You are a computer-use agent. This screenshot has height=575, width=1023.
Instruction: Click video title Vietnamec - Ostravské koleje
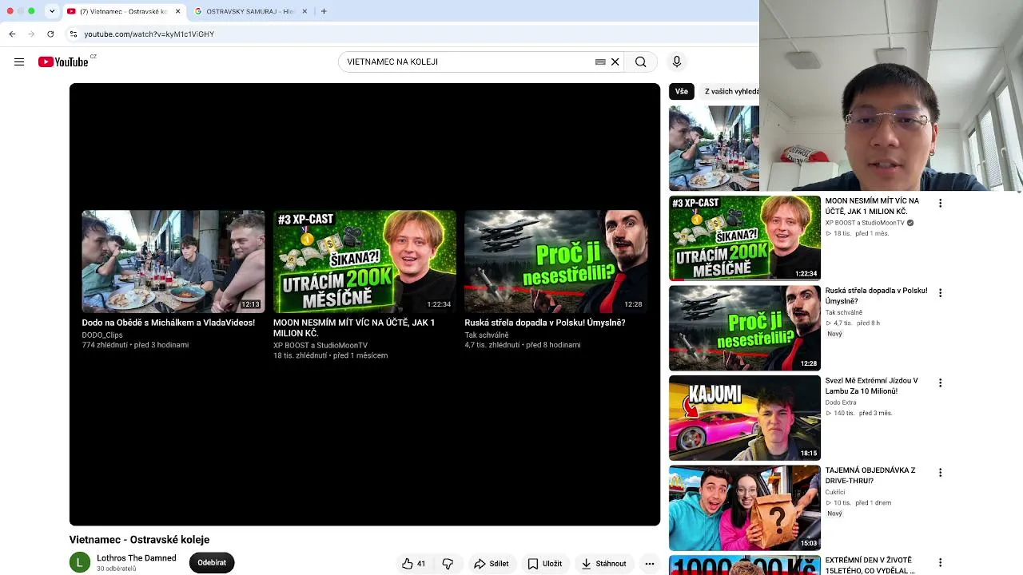[x=139, y=540]
